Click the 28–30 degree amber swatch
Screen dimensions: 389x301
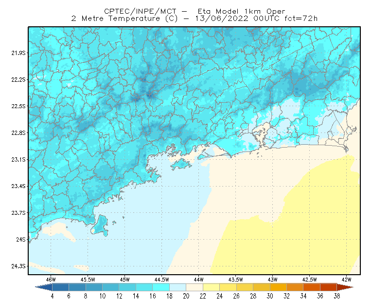coord(262,287)
